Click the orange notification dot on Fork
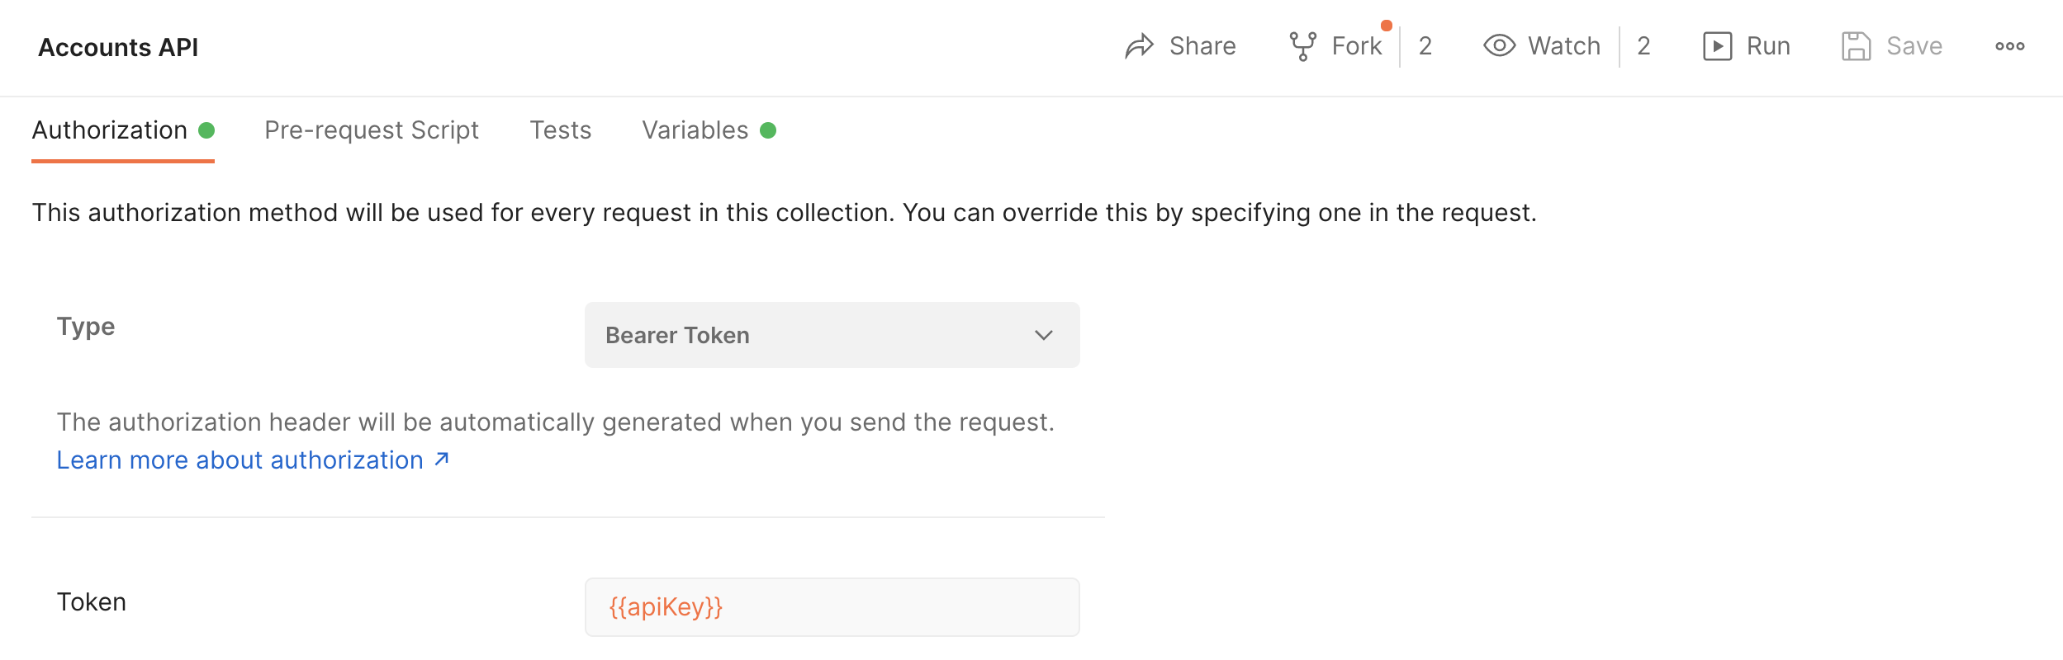This screenshot has height=660, width=2063. coord(1387,26)
